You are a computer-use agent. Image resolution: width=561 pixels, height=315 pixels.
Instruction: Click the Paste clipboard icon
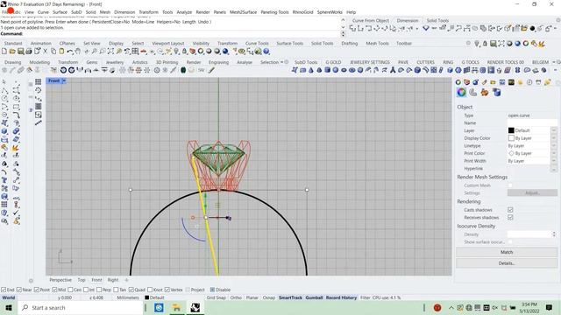pos(61,52)
